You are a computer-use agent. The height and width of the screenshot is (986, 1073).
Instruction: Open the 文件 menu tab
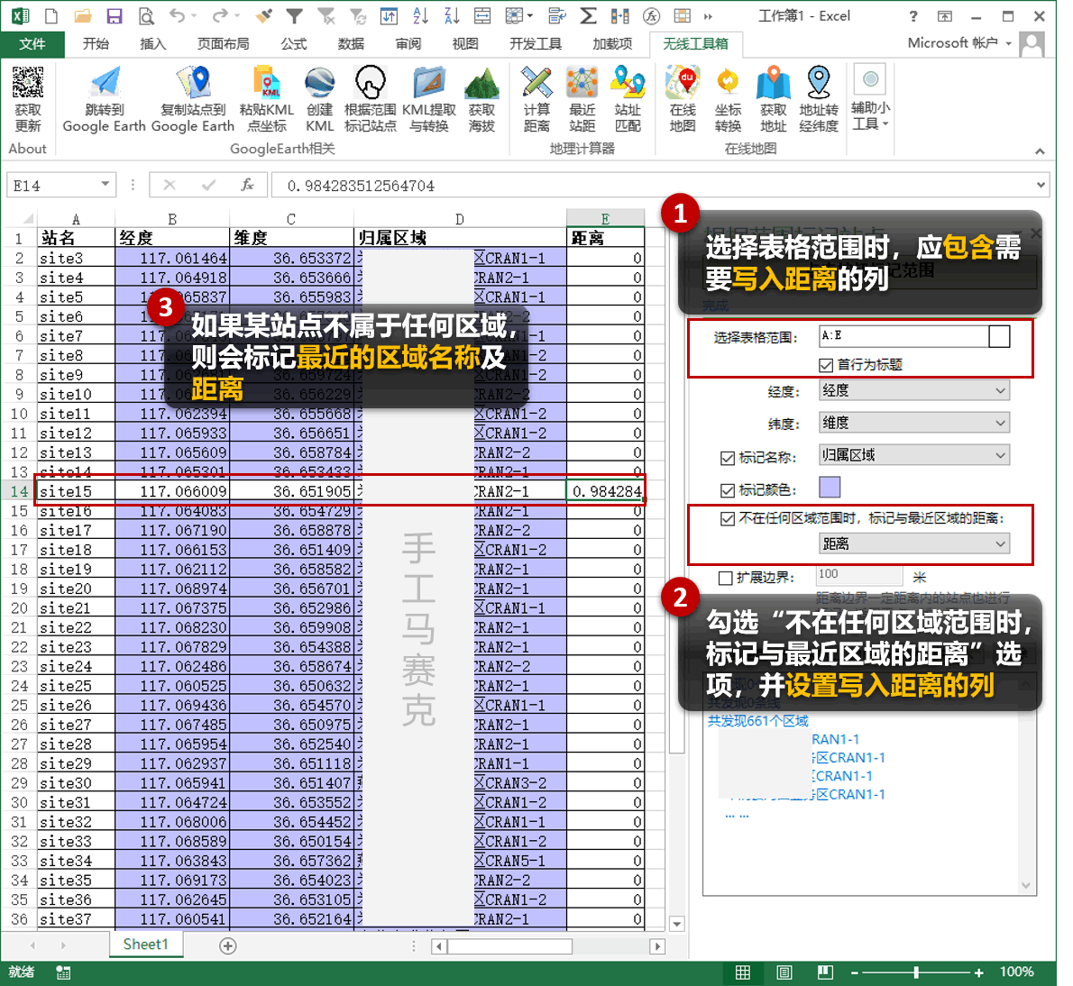(x=32, y=44)
